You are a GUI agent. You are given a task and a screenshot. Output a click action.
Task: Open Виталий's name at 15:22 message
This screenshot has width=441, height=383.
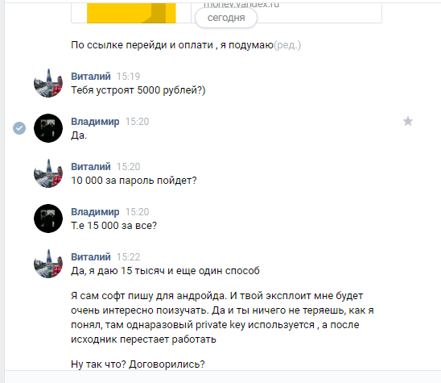tap(91, 256)
